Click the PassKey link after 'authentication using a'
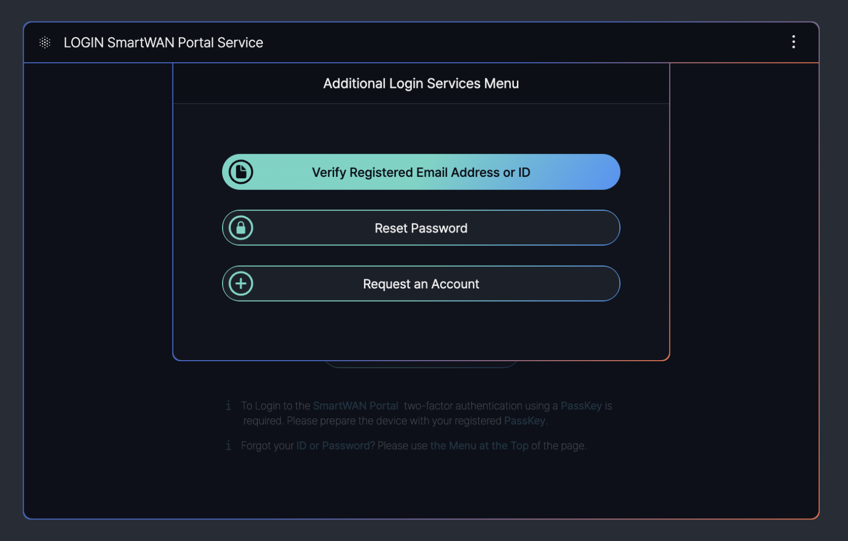Viewport: 848px width, 541px height. tap(581, 406)
